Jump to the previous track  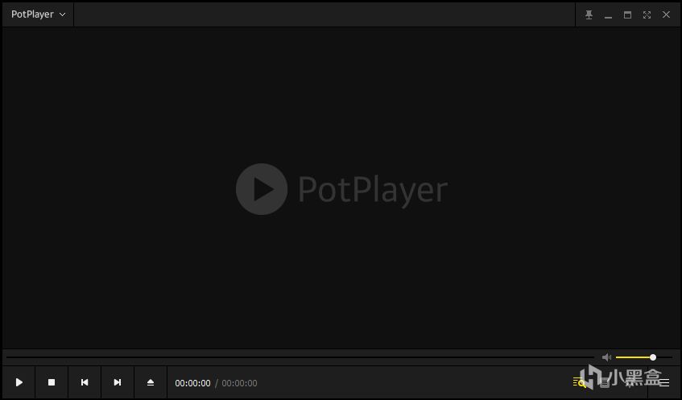pyautogui.click(x=85, y=382)
